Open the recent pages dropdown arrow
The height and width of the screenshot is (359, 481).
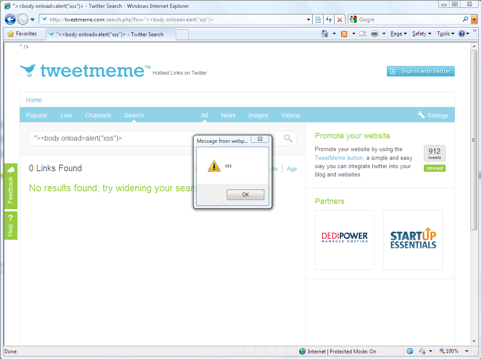point(33,20)
